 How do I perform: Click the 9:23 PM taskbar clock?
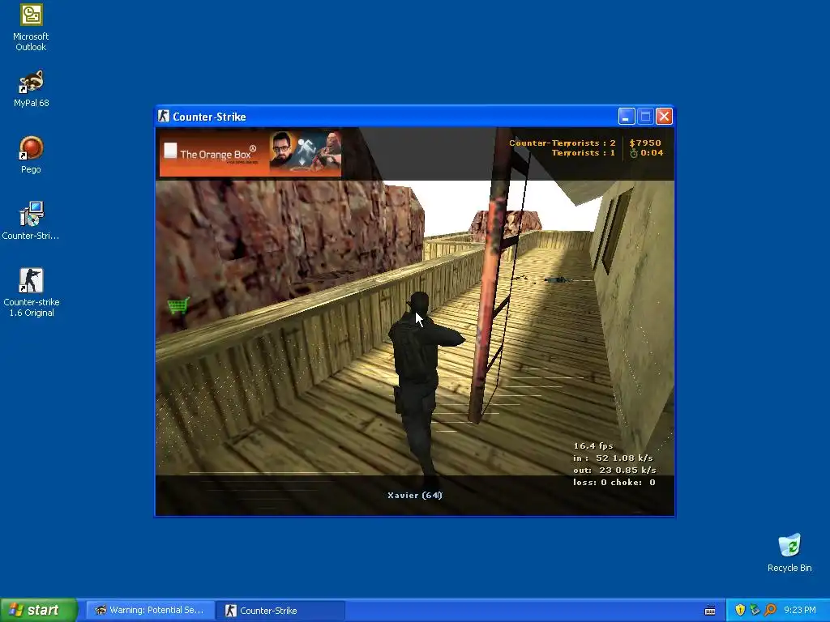click(x=799, y=610)
